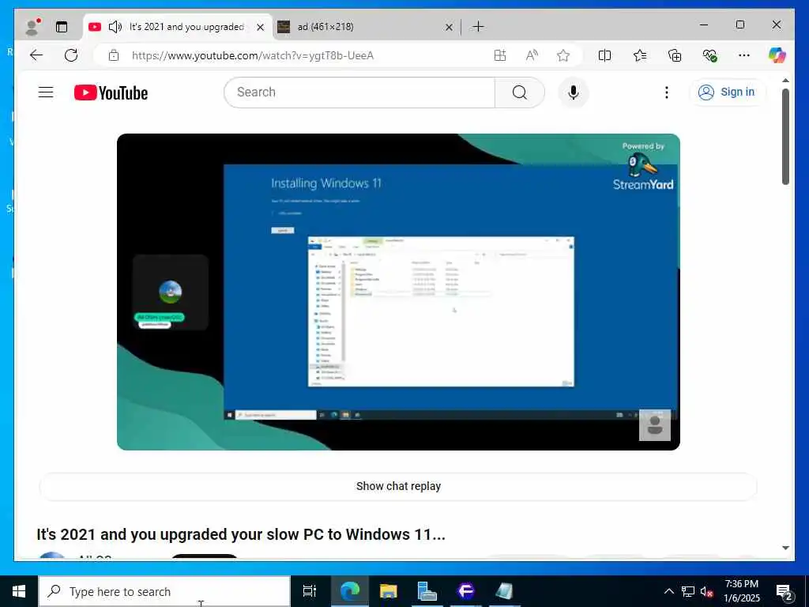Screen dimensions: 809x607
Task: Open the server manager taskbar icon
Action: [x=427, y=591]
